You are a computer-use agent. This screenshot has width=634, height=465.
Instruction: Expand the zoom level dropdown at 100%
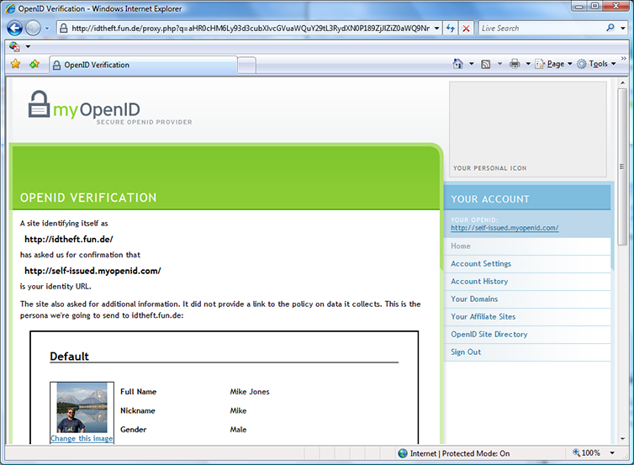(608, 453)
